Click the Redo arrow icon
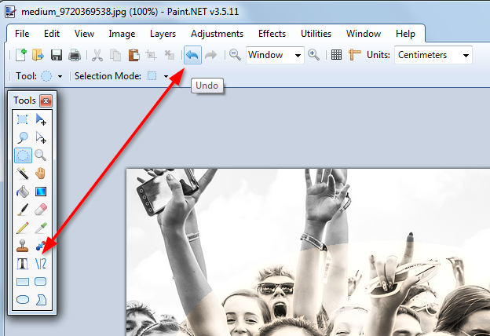 [x=211, y=55]
